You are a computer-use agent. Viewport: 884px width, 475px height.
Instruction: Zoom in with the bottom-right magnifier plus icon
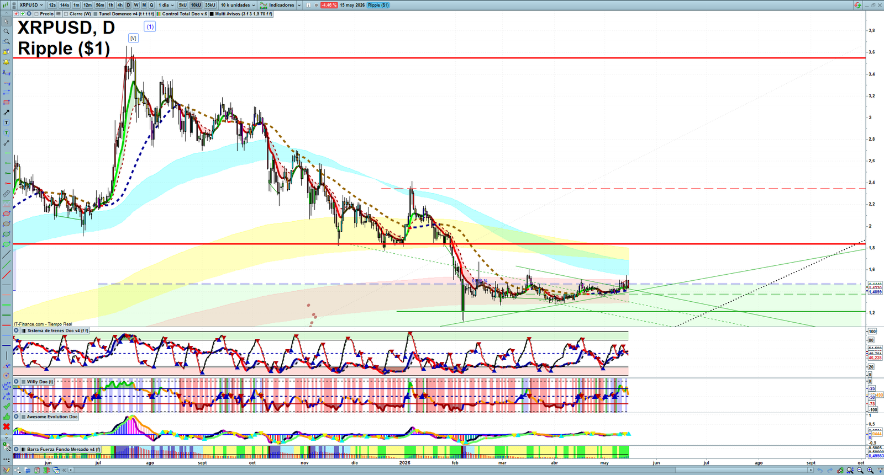[x=870, y=470]
